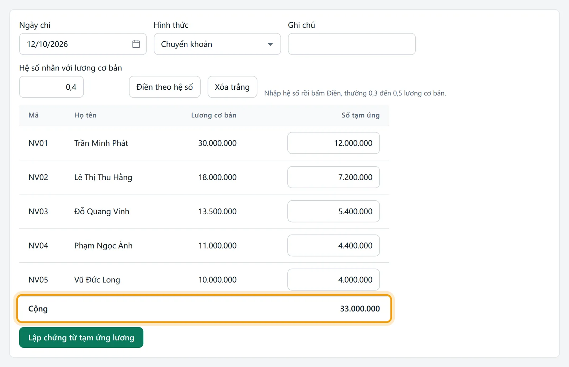
Task: Click the name Đỗ Quang Vinh
Action: tap(102, 211)
